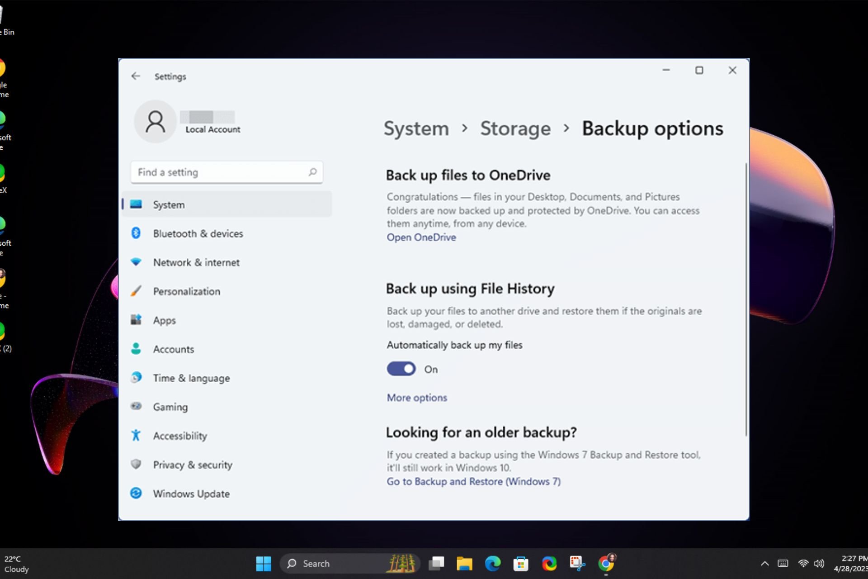
Task: Open File Explorer from the taskbar
Action: click(464, 564)
